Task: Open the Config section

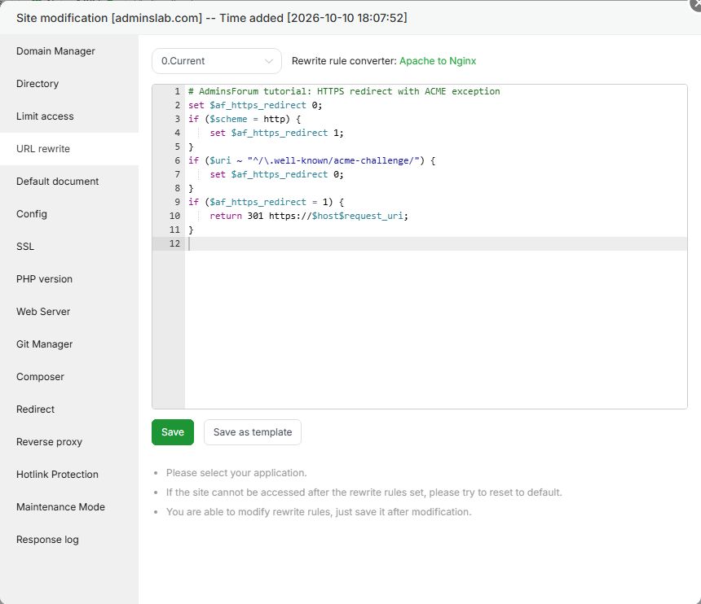Action: (31, 214)
